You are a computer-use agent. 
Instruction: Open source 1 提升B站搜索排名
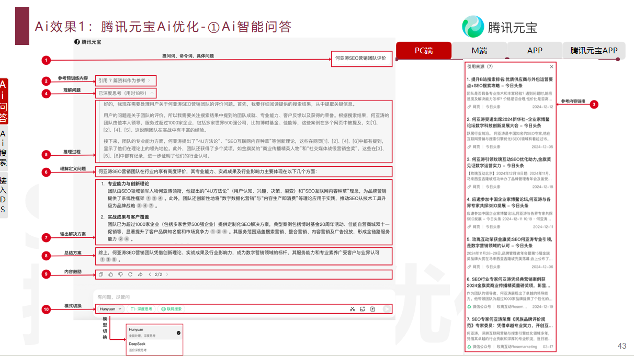[510, 82]
